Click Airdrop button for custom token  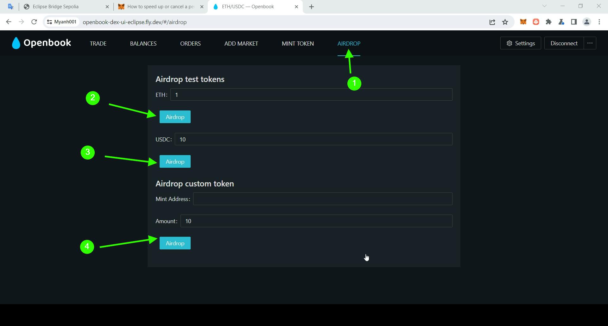[175, 243]
